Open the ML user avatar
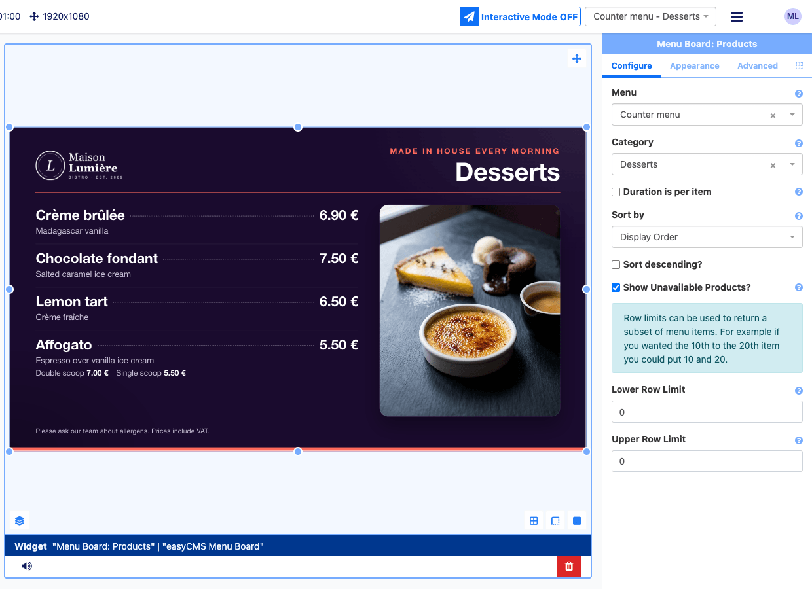 click(x=793, y=16)
